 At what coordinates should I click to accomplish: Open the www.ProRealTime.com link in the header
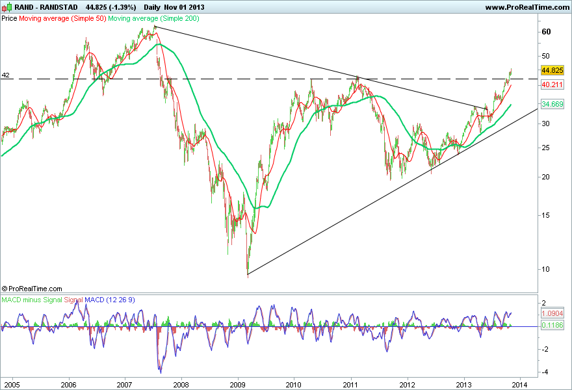pyautogui.click(x=527, y=7)
